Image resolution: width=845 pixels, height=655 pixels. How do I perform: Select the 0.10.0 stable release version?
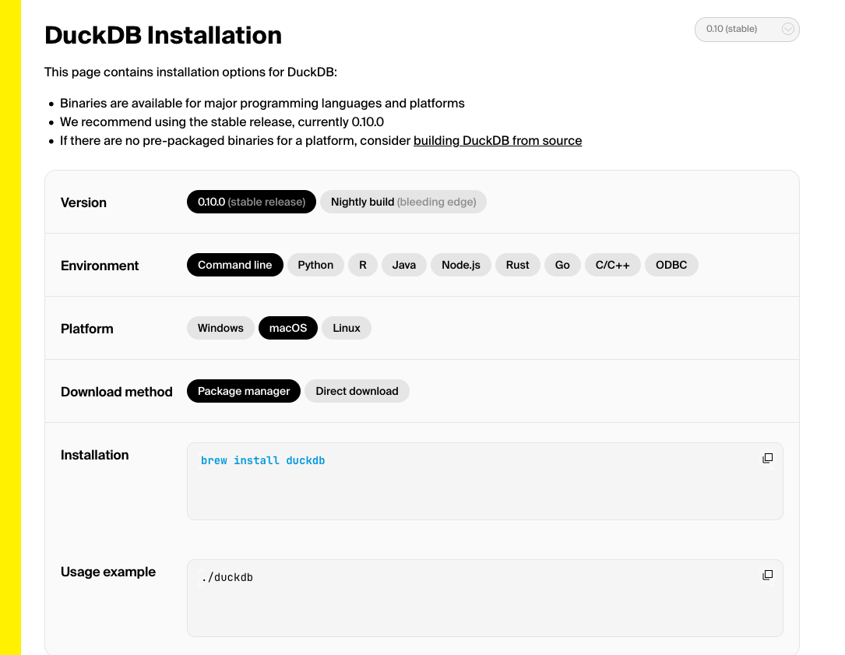coord(251,201)
